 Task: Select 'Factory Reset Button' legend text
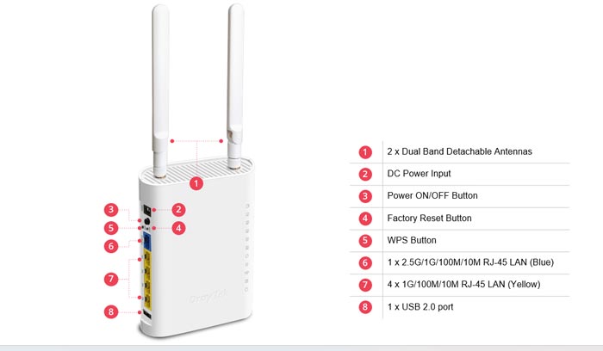[x=429, y=219]
